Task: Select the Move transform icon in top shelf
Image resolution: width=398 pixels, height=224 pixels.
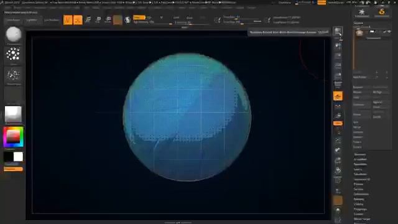Action: pos(88,20)
